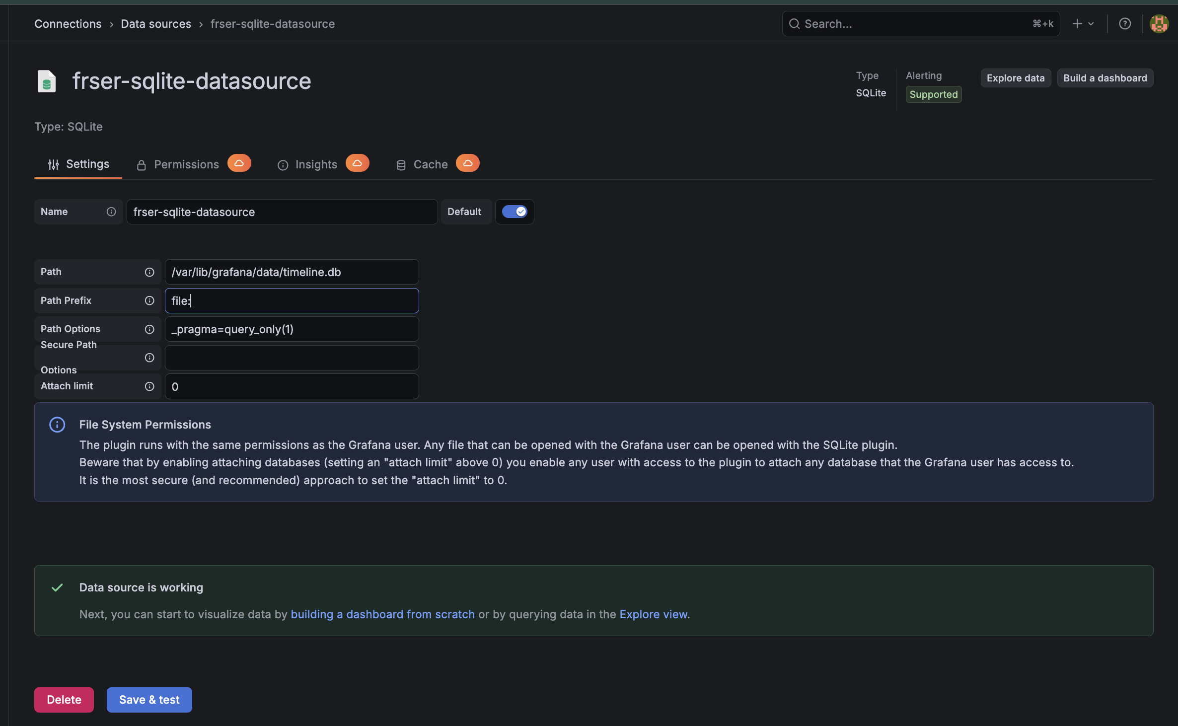Click the info icon beside Attach limit
The height and width of the screenshot is (726, 1178).
[149, 387]
